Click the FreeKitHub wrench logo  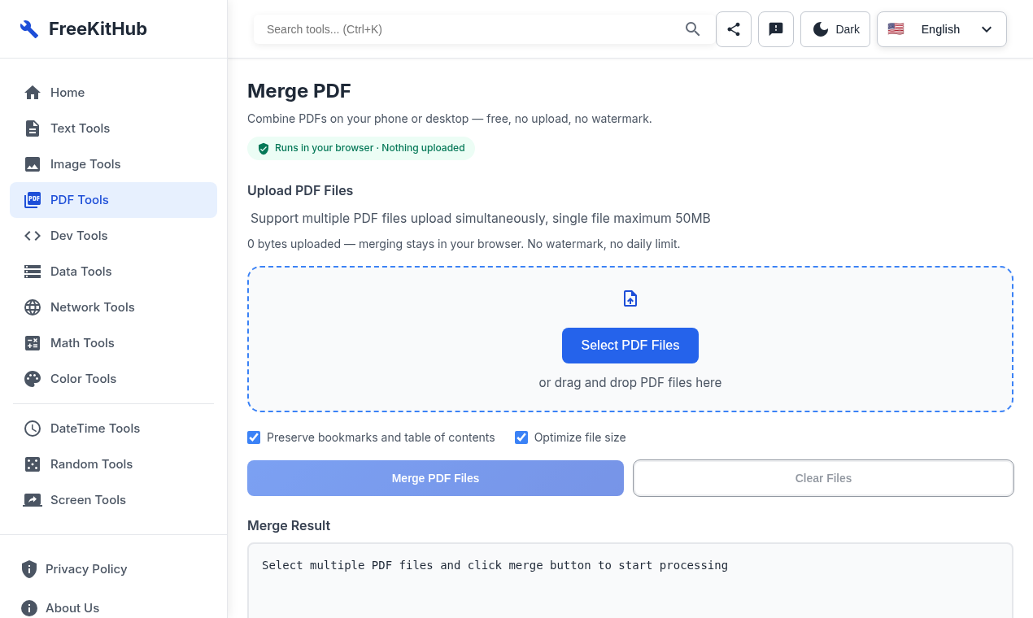click(29, 29)
